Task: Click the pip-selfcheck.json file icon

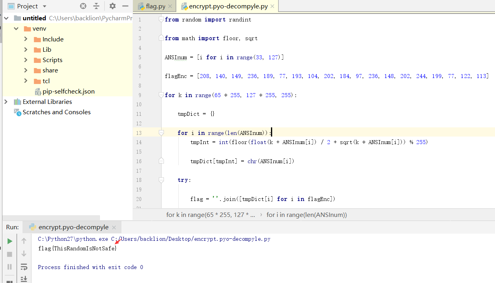Action: pos(38,92)
